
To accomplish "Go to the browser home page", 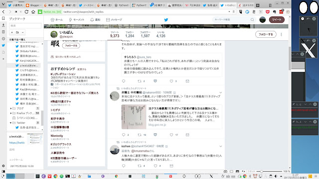I will 33,12.
